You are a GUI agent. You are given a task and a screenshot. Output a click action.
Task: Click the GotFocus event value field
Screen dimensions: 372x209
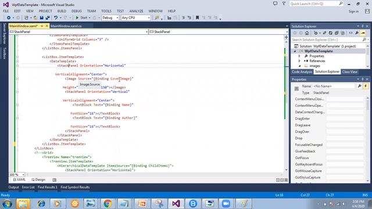tap(345, 158)
